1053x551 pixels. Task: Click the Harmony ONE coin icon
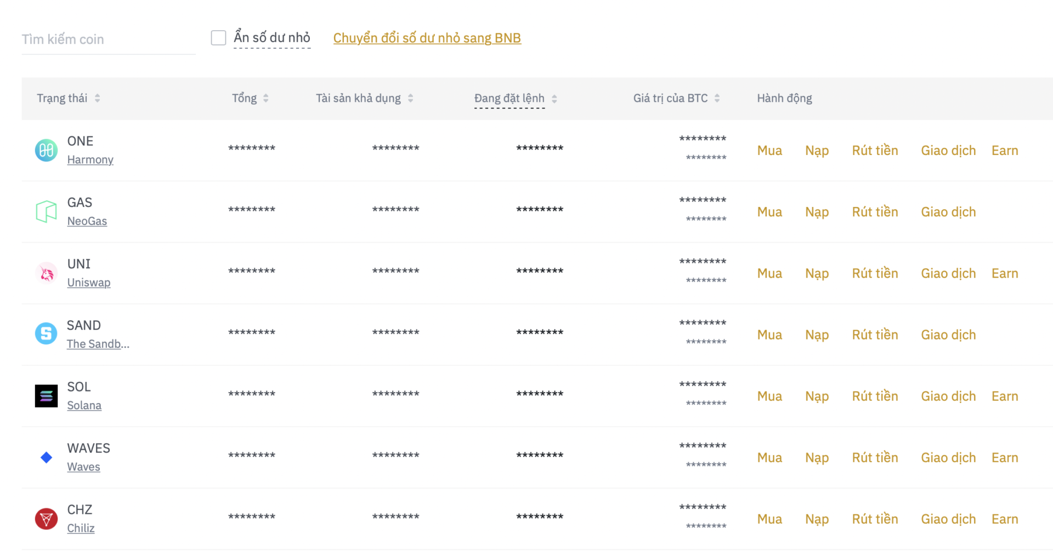(46, 150)
